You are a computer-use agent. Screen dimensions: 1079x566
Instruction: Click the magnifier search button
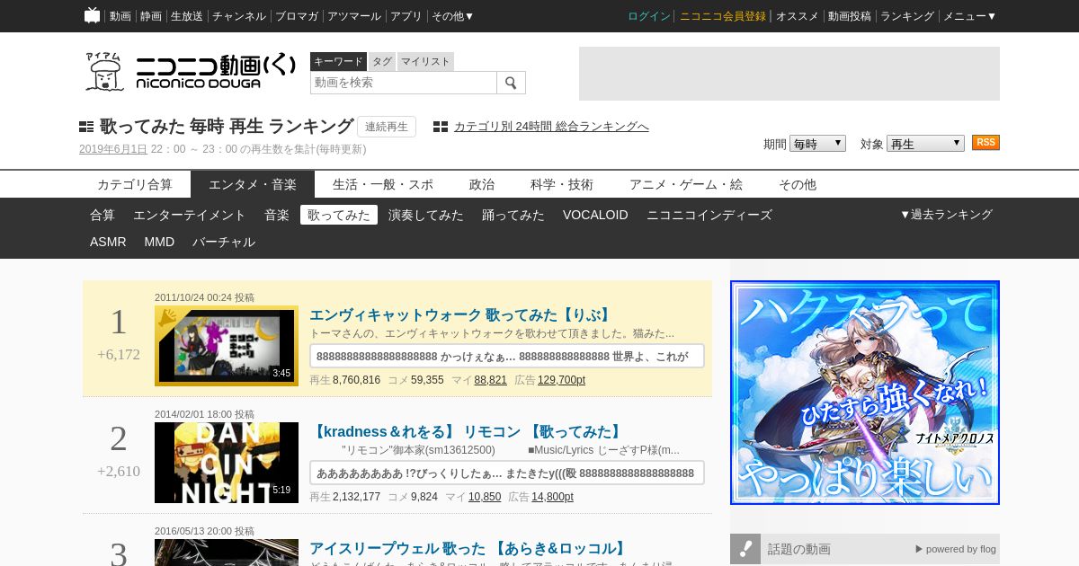coord(511,83)
